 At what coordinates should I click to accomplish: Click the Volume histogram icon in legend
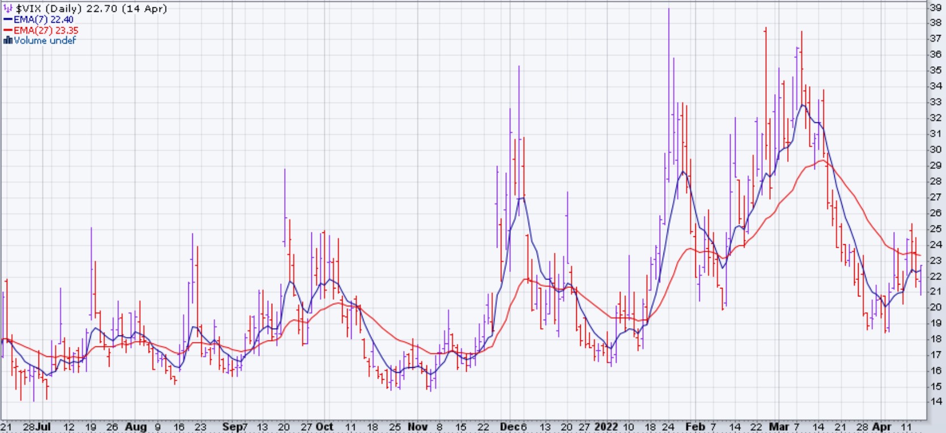[x=8, y=40]
